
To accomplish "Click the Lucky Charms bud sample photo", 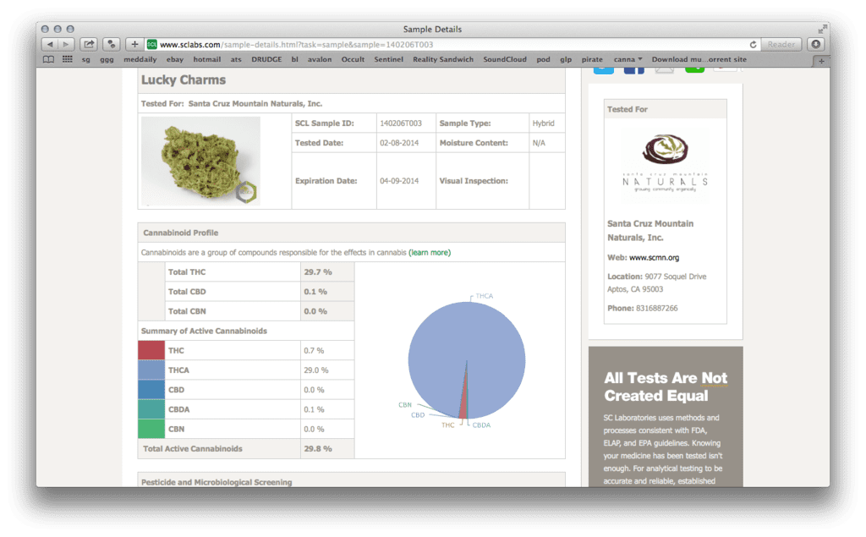I will (x=200, y=161).
